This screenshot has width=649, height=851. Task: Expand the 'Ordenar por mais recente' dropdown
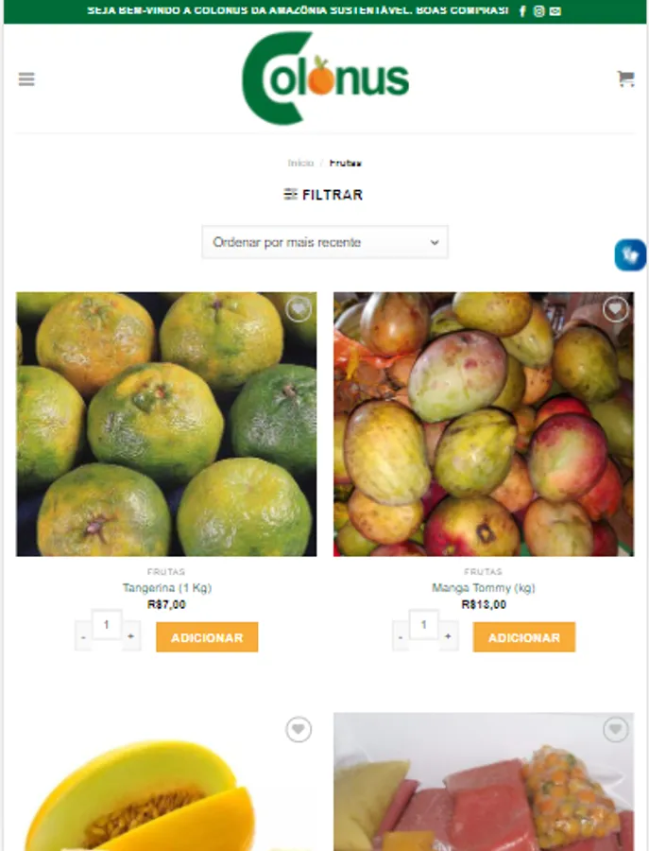(x=325, y=242)
